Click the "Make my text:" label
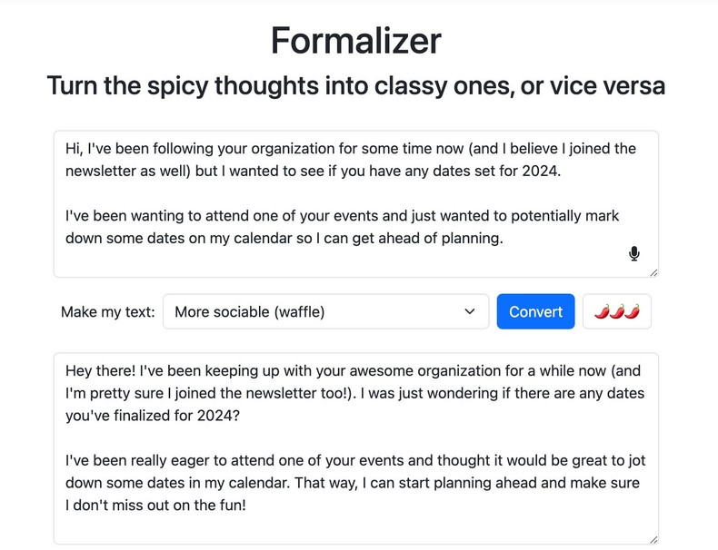This screenshot has height=550, width=718. (108, 311)
